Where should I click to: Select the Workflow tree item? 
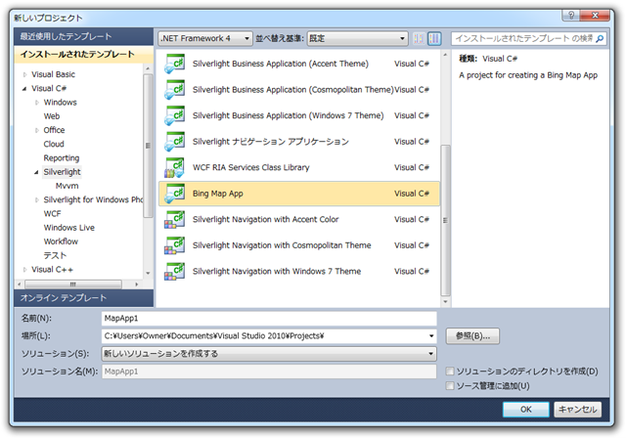(x=61, y=241)
